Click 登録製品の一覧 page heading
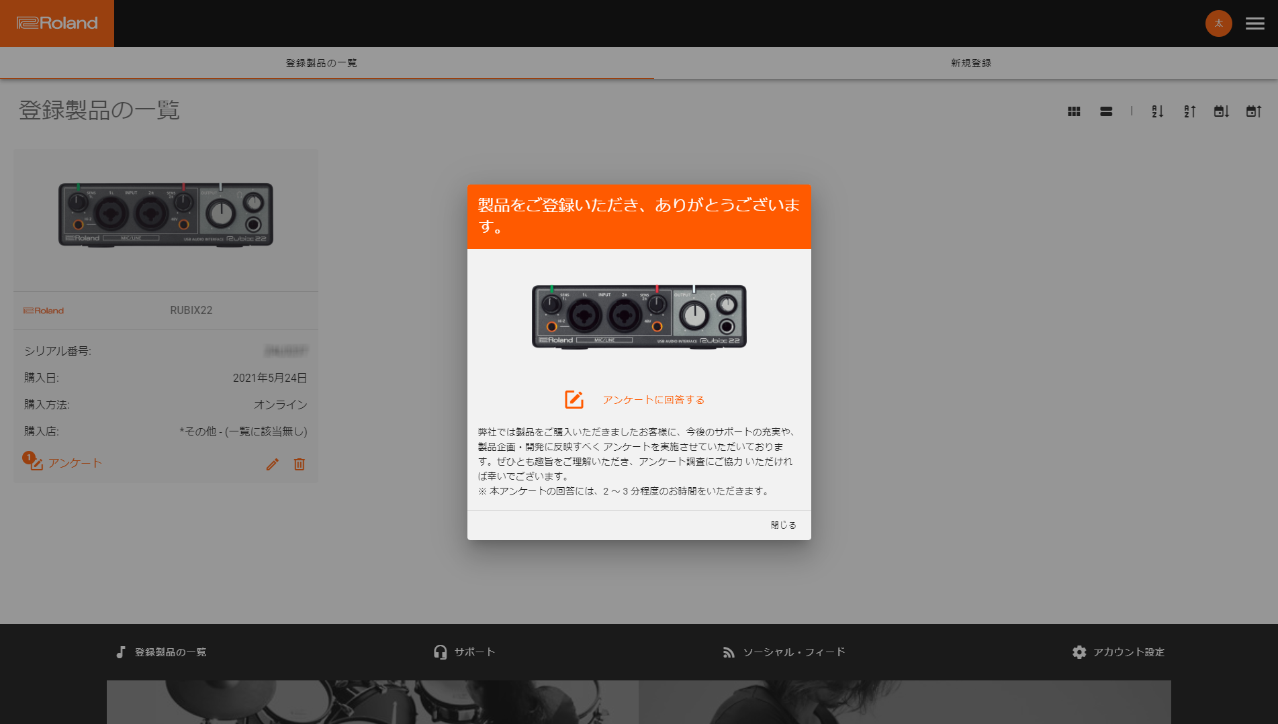The height and width of the screenshot is (724, 1278). click(x=99, y=110)
